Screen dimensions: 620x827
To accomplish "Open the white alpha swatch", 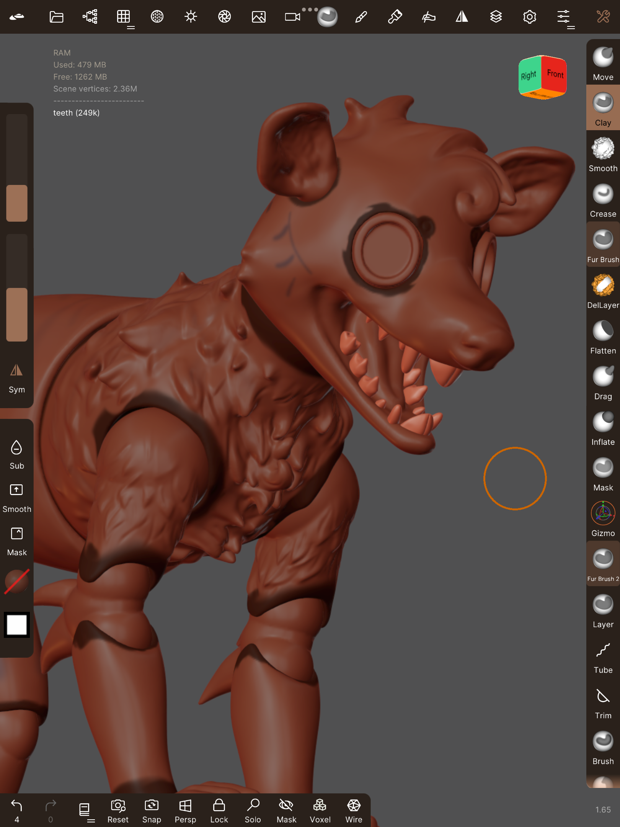I will [17, 625].
